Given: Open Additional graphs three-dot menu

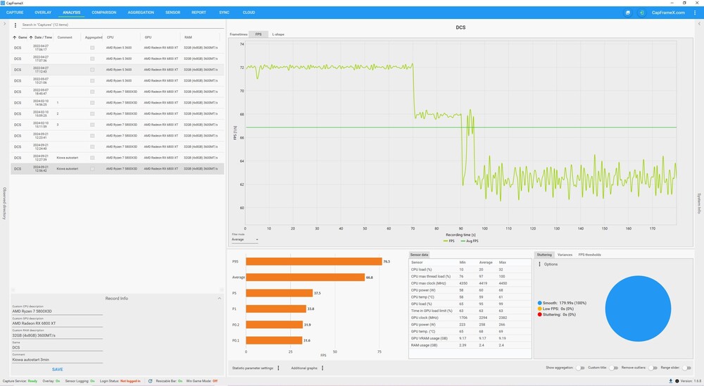Looking at the screenshot, I should [x=322, y=368].
